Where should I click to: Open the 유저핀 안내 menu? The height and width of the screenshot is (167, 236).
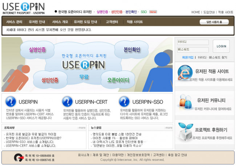[37, 22]
